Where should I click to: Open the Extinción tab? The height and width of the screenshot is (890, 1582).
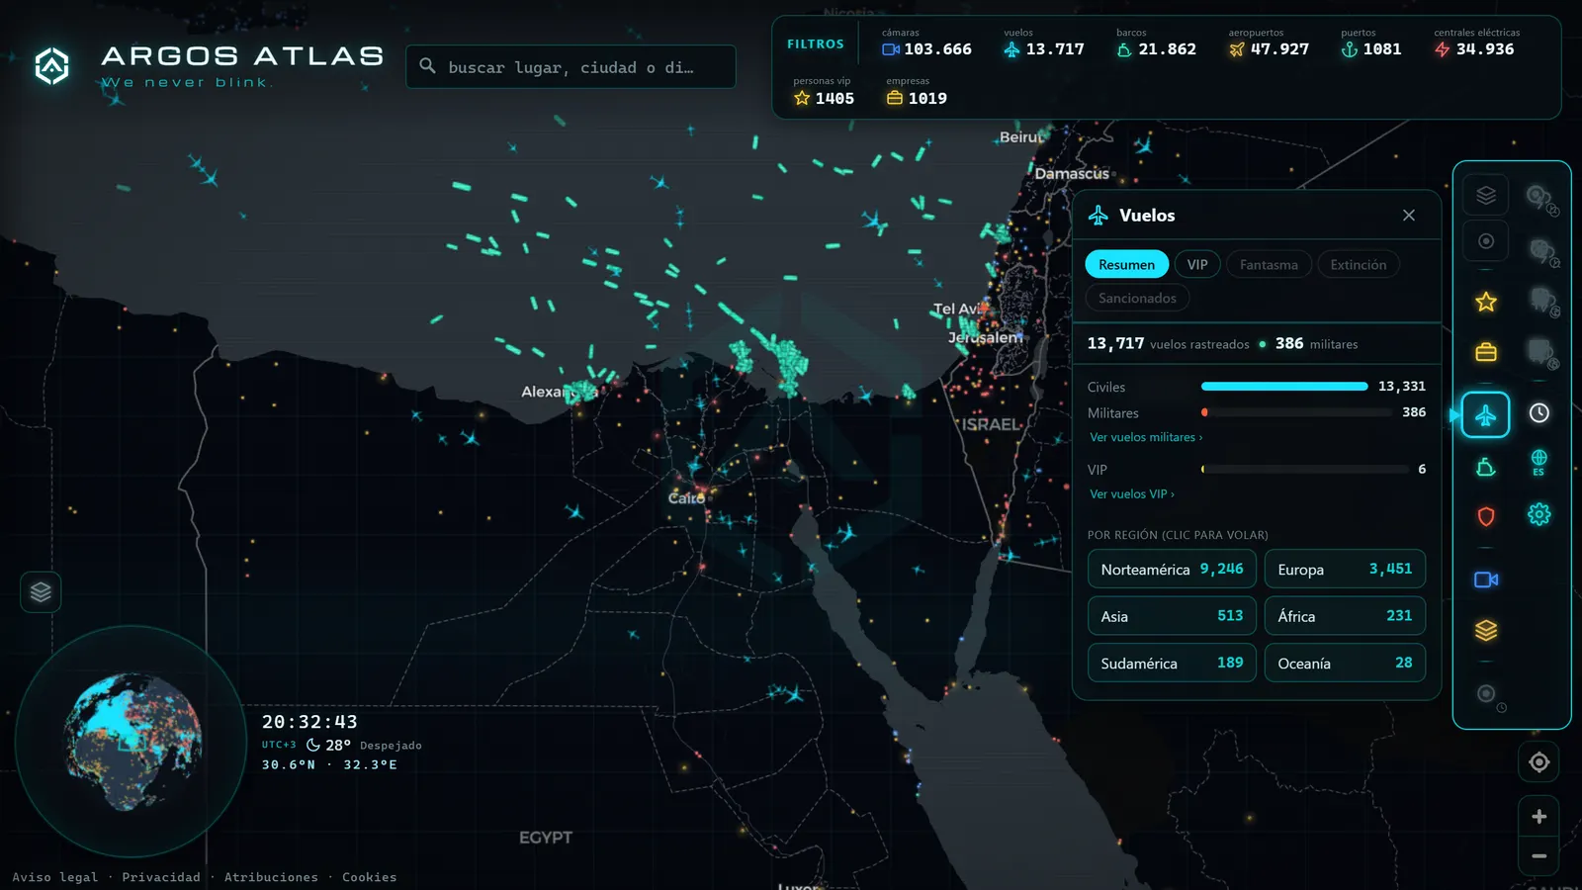coord(1359,264)
